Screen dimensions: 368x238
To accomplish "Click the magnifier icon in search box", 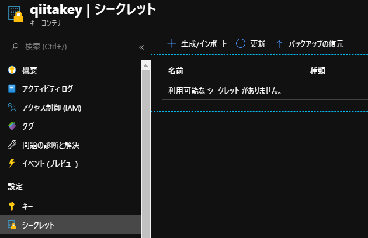I will click(15, 46).
